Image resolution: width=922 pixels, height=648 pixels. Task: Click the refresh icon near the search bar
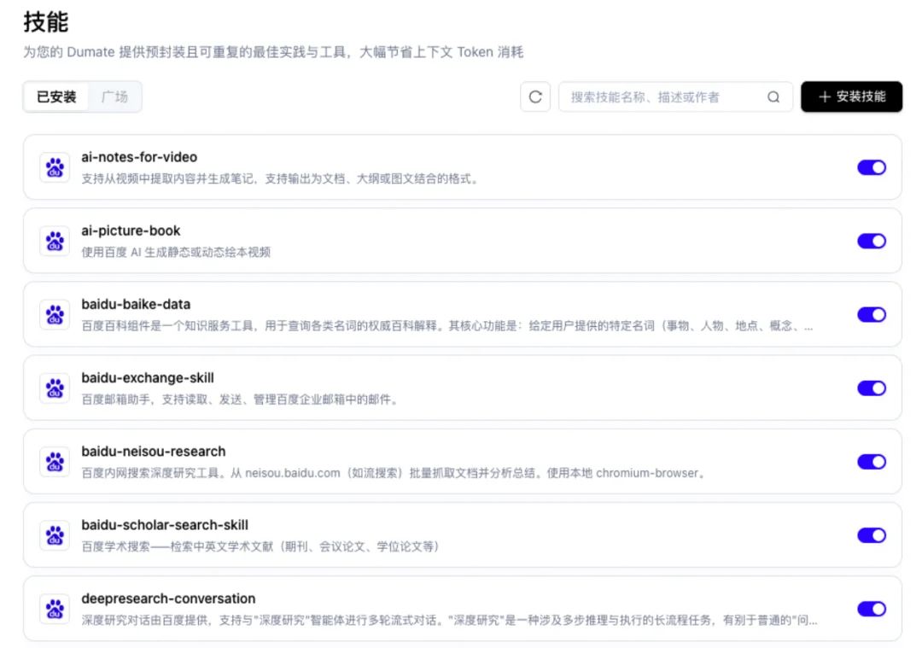tap(535, 96)
